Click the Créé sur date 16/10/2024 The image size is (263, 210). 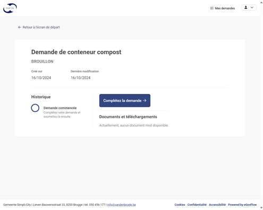[x=41, y=78]
